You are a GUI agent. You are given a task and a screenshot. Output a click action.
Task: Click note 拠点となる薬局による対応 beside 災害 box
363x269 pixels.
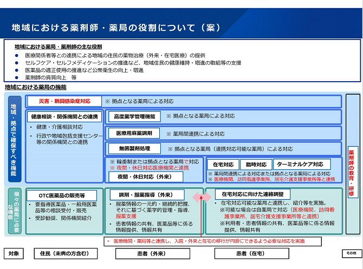point(139,101)
